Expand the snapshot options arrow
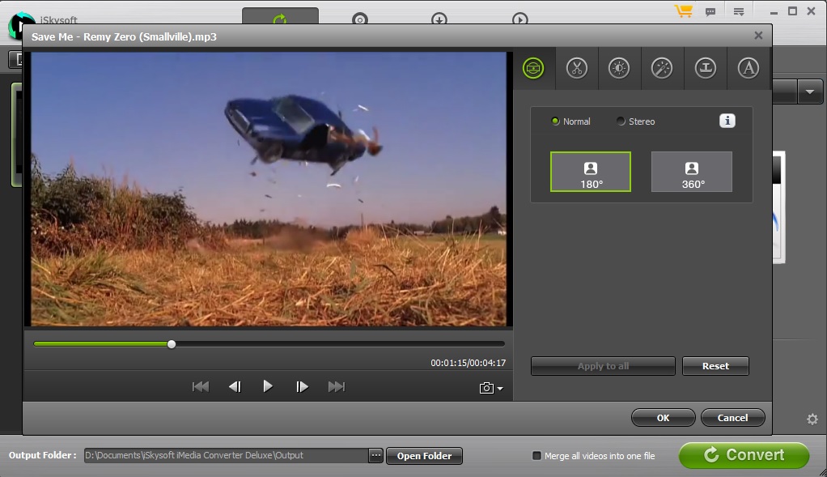Viewport: 827px width, 477px height. coord(500,389)
